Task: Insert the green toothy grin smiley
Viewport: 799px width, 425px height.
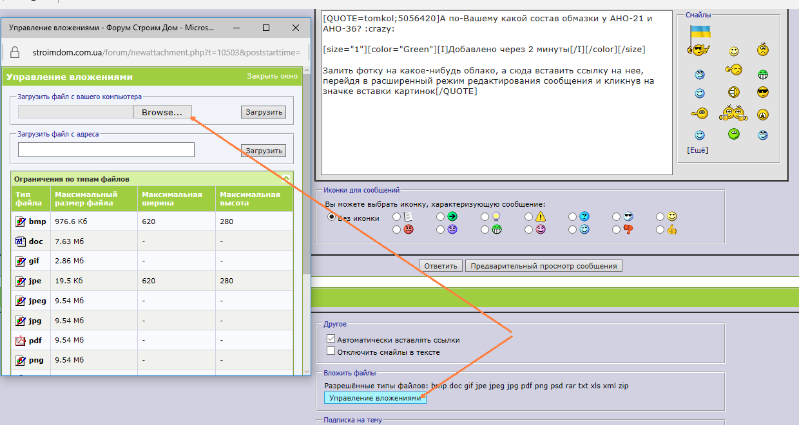Action: [763, 73]
